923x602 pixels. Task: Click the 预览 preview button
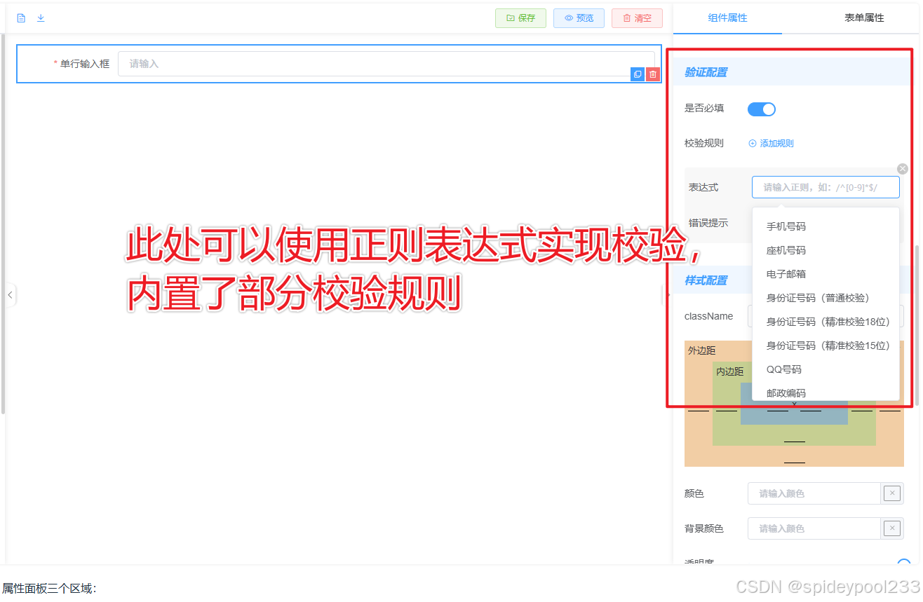[579, 18]
